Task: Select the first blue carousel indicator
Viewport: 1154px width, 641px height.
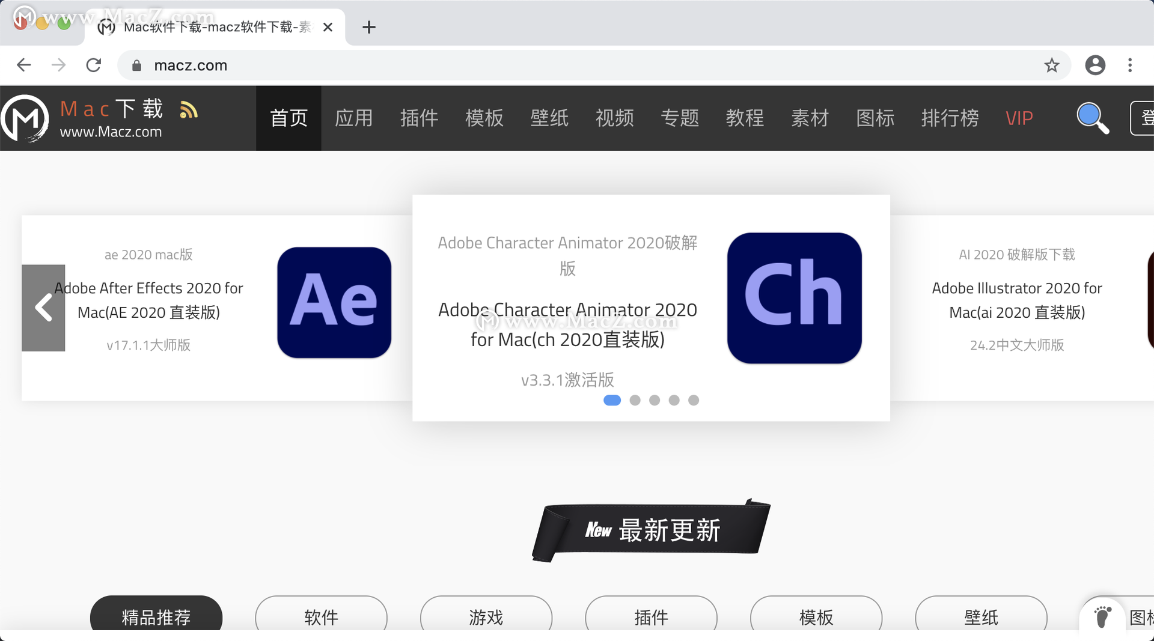Action: point(612,400)
